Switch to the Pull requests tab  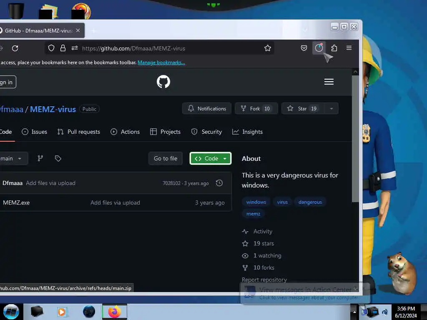click(79, 132)
